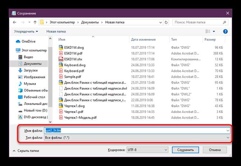Select the Чертеж1-Модель.pdf file icon
The image size is (241, 166).
click(x=61, y=117)
